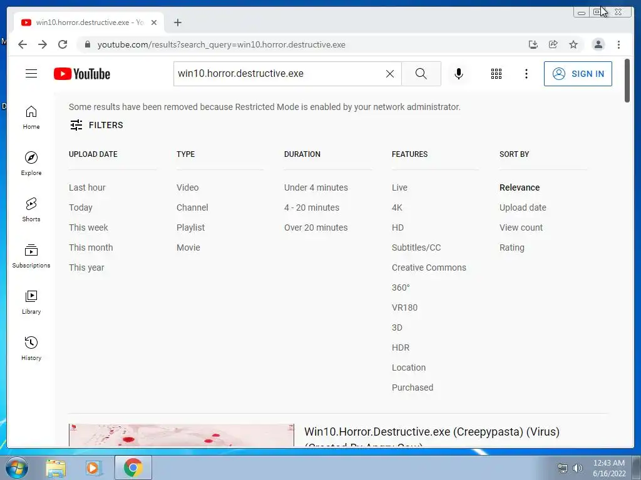The image size is (641, 480).
Task: Open the YouTube apps grid icon
Action: [496, 74]
